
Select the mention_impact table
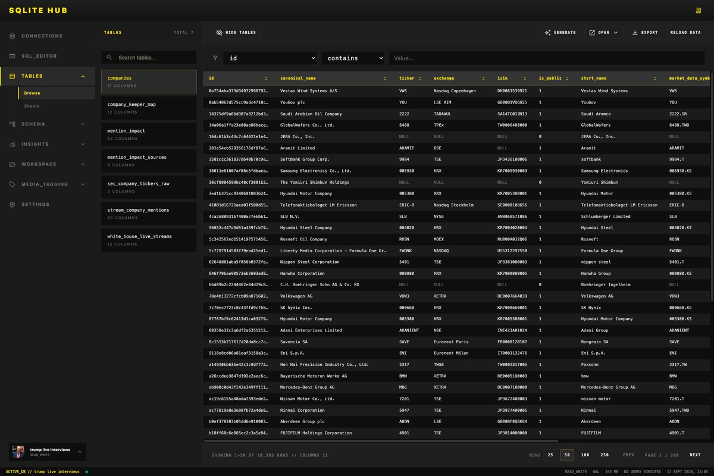click(149, 134)
